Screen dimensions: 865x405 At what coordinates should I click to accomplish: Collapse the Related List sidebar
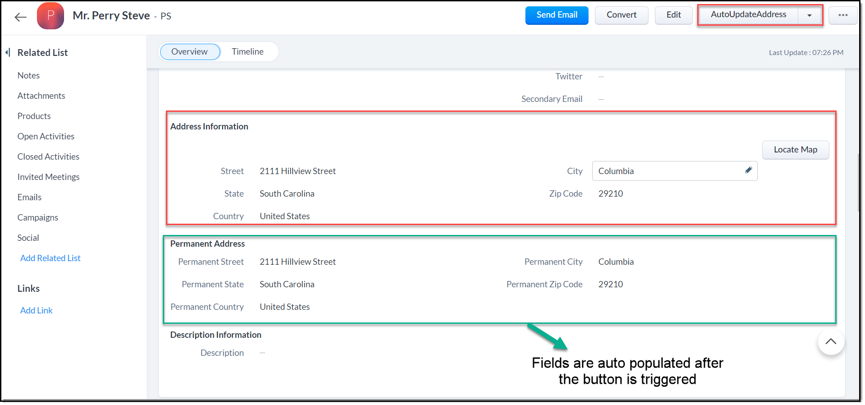pyautogui.click(x=8, y=52)
